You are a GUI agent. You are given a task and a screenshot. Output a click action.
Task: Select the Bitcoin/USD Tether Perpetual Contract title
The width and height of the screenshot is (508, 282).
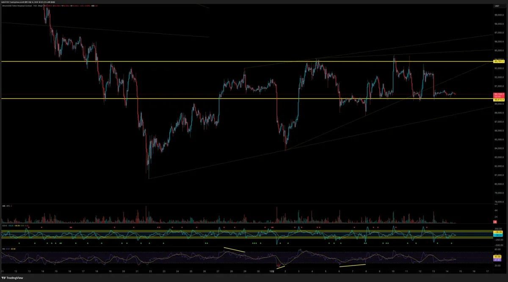click(x=18, y=6)
